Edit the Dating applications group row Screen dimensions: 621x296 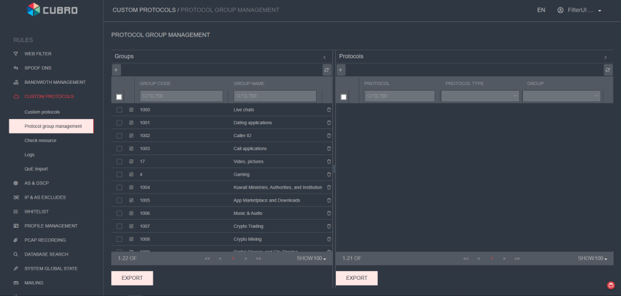131,123
